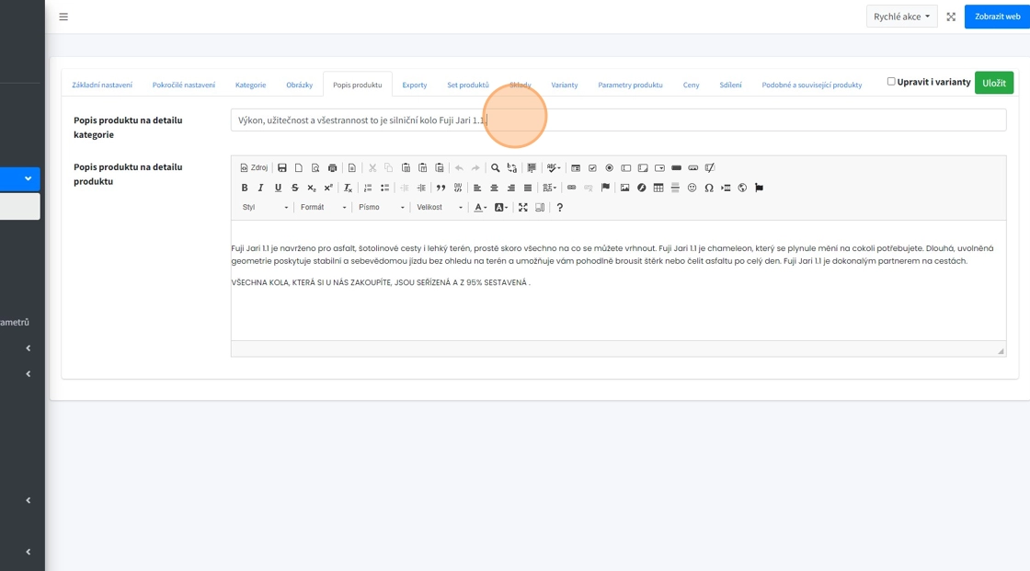Switch to the Parametry produktu tab
The width and height of the screenshot is (1030, 571).
point(630,85)
